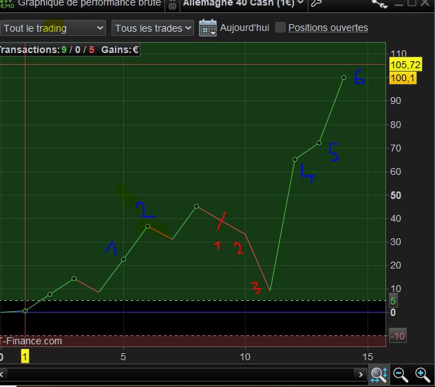Click the zoom out magnifier icon
Viewport: 435px width, 387px height.
pyautogui.click(x=401, y=375)
